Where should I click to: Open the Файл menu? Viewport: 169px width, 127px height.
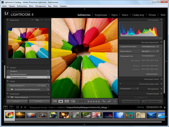(5, 6)
